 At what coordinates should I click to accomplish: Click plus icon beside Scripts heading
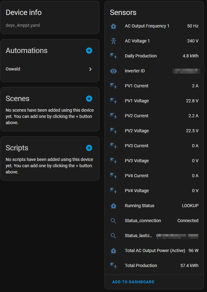(x=89, y=148)
